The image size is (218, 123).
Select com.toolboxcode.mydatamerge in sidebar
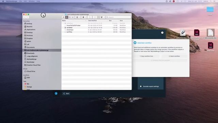(x=42, y=50)
